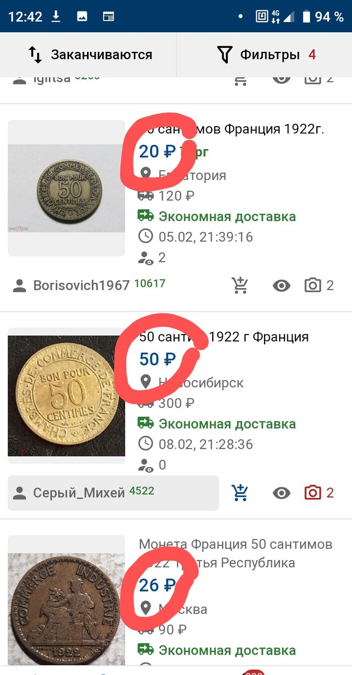Open the golden 50 centimes coin thumbnail

pos(66,395)
